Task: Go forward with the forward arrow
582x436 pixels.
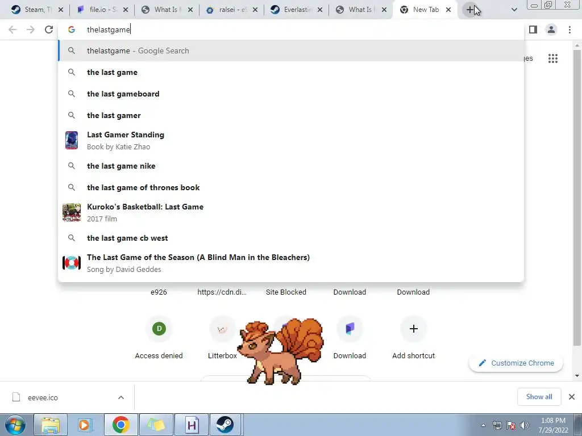Action: (31, 30)
